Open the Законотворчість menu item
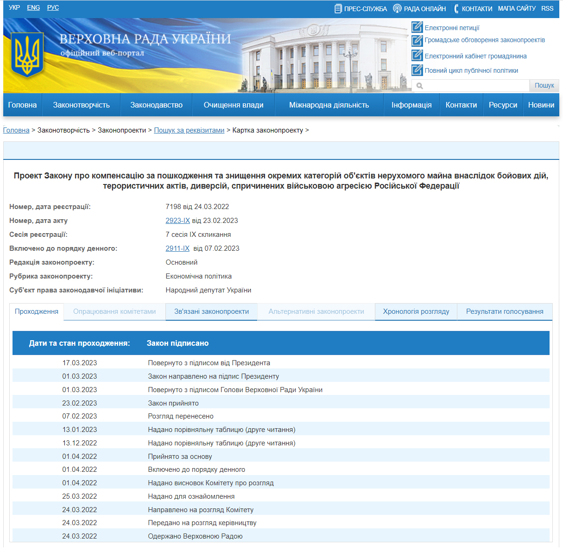Viewport: 563px width, 552px height. point(81,105)
